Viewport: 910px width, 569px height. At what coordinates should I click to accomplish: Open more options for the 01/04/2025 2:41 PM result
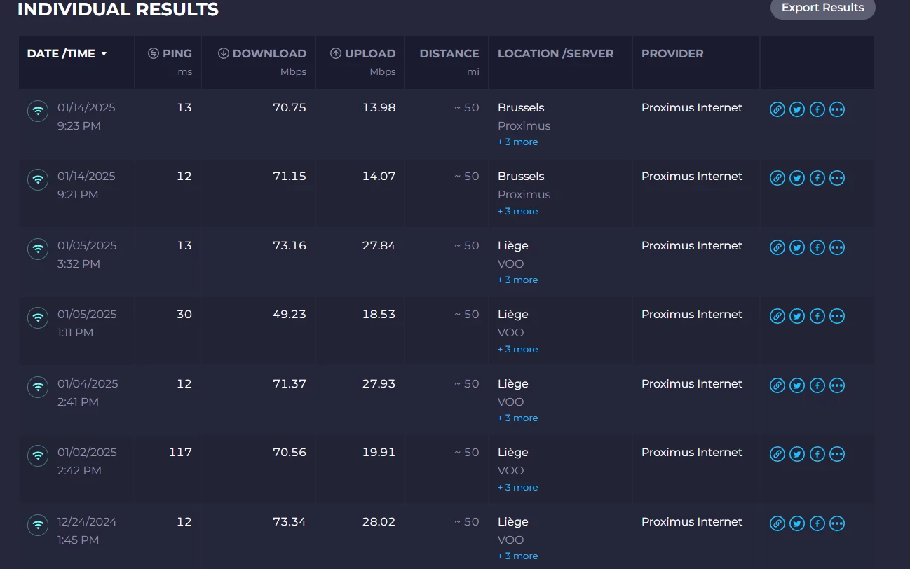pyautogui.click(x=837, y=385)
